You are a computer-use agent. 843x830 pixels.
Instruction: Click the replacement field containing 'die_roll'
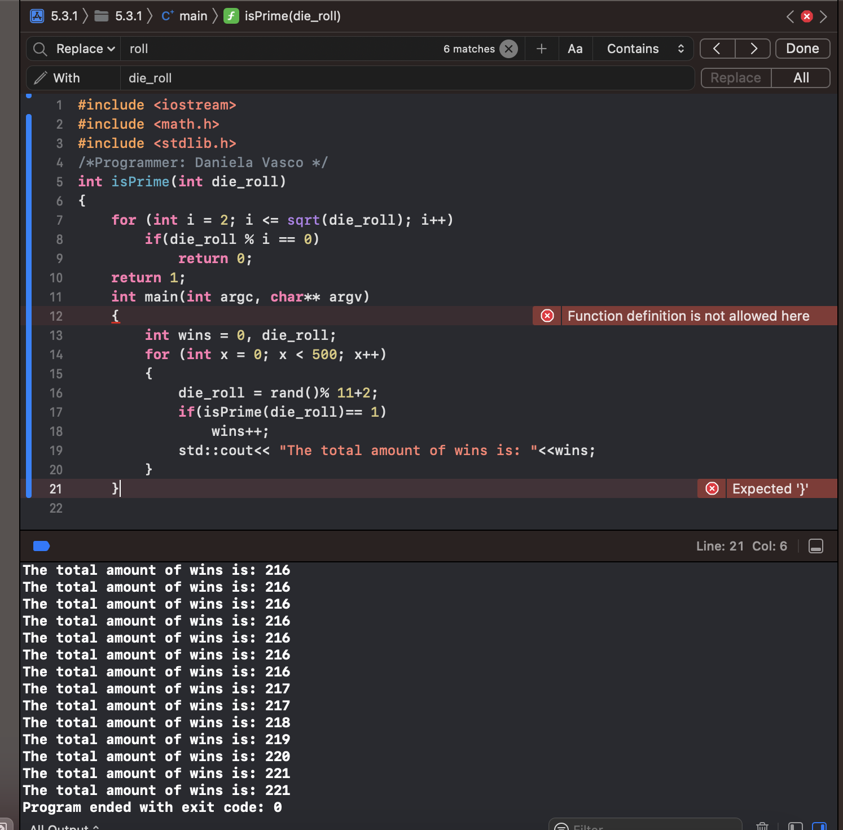[406, 78]
